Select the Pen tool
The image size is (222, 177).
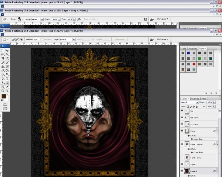point(3,79)
